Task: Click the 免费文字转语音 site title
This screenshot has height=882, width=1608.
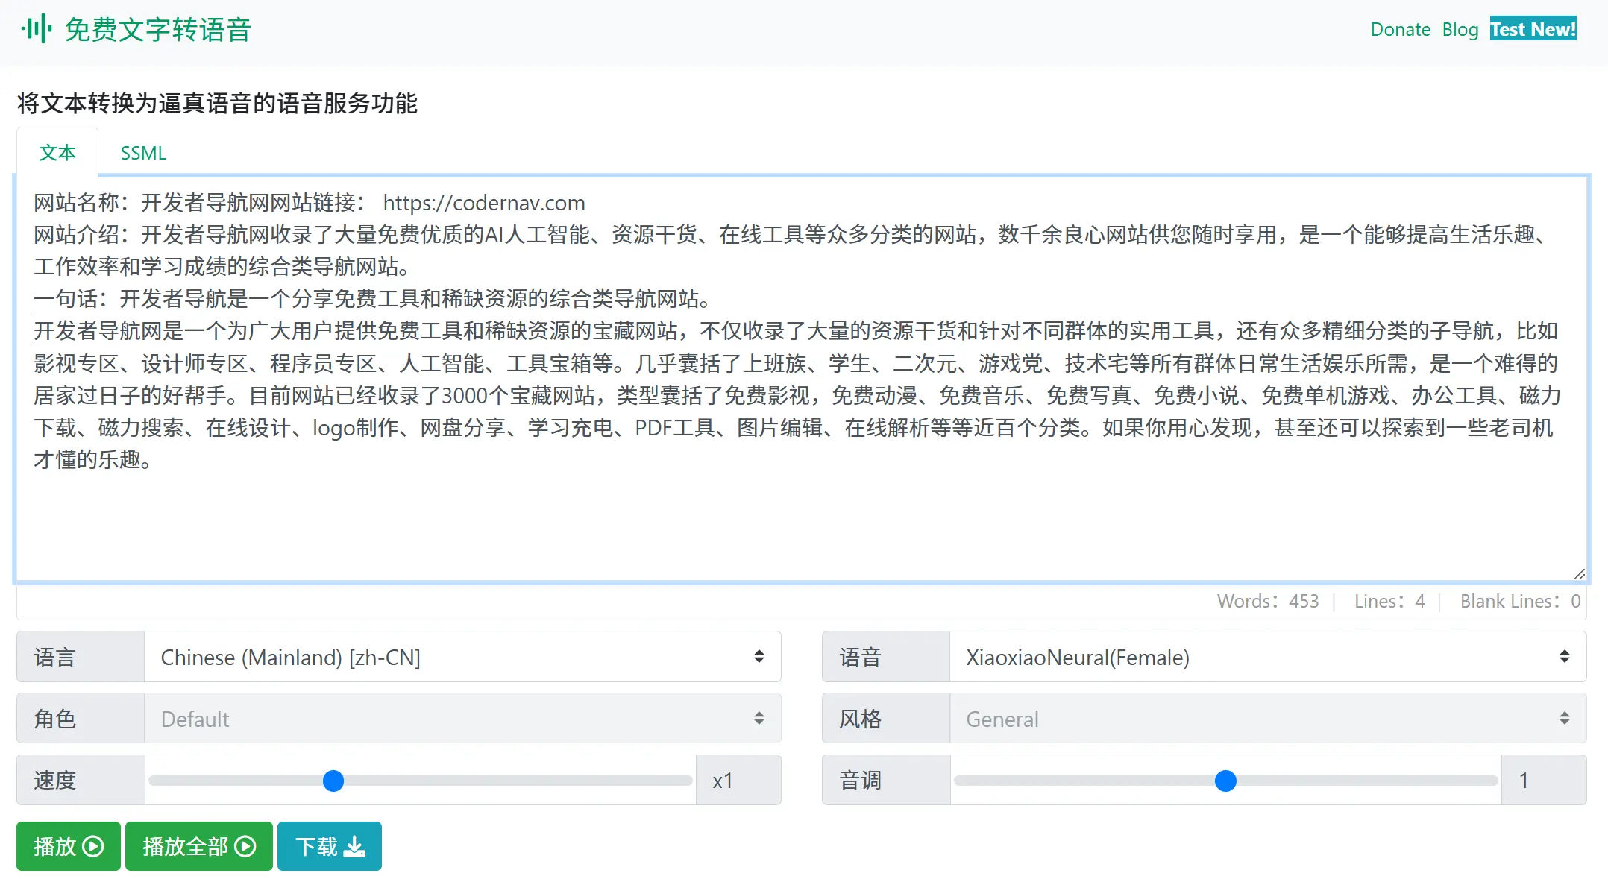Action: click(157, 30)
